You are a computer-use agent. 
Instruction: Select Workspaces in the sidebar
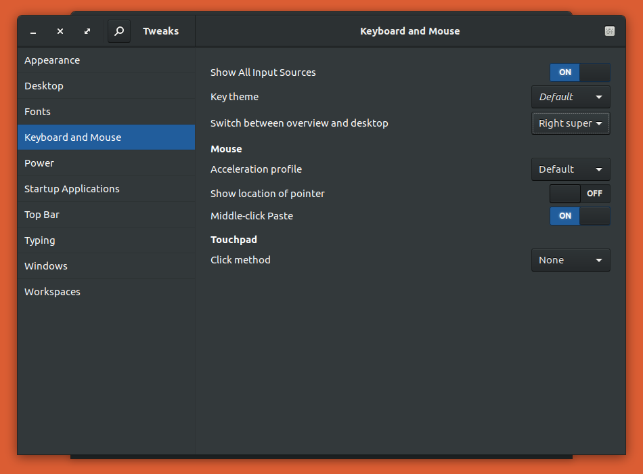pos(106,292)
